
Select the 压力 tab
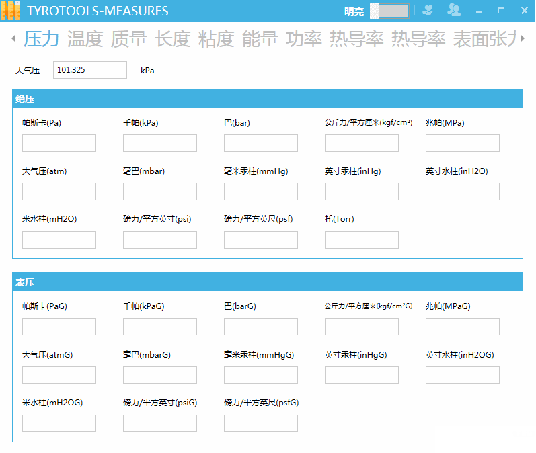[x=42, y=39]
